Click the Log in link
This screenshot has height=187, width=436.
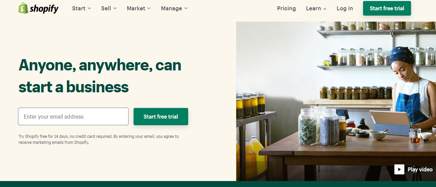tap(345, 8)
